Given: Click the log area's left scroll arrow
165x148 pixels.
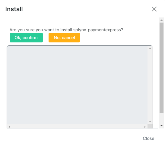Looking at the screenshot, I should 9,127.
